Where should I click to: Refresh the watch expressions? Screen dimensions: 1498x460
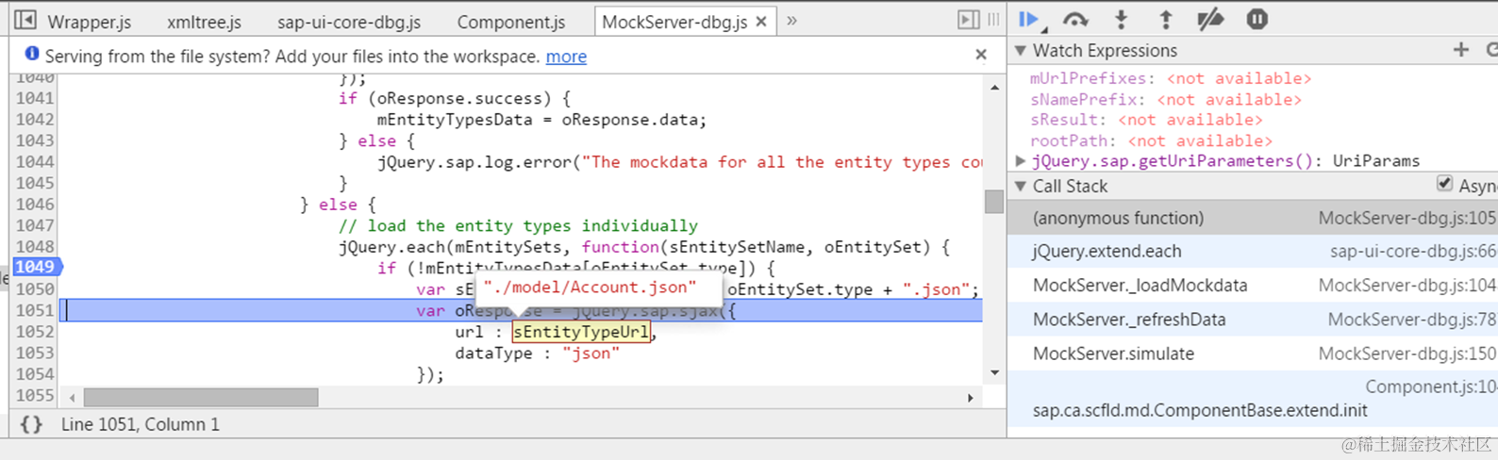[x=1491, y=50]
